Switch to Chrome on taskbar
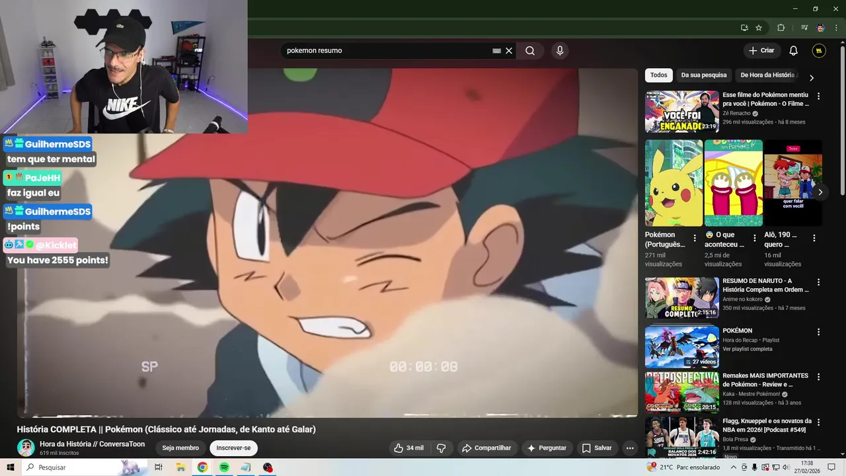 click(x=202, y=467)
